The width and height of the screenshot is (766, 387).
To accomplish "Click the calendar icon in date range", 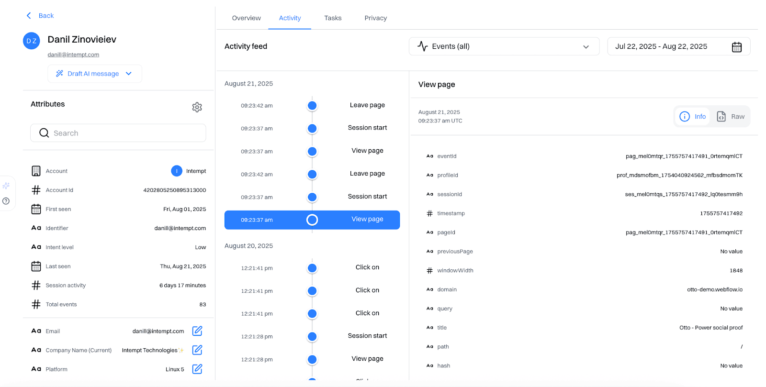I will tap(736, 47).
